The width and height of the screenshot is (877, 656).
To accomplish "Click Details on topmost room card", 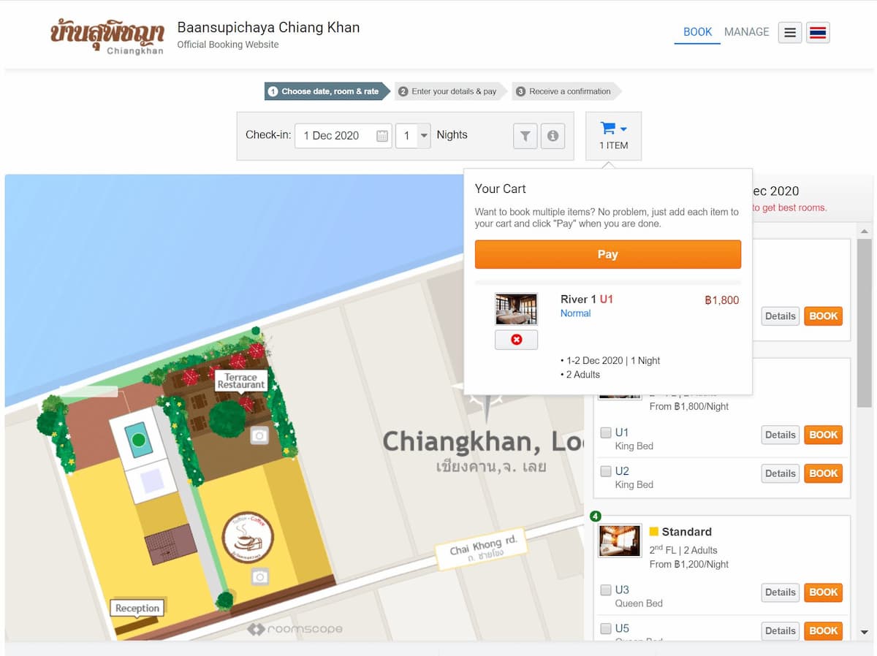I will [x=780, y=316].
